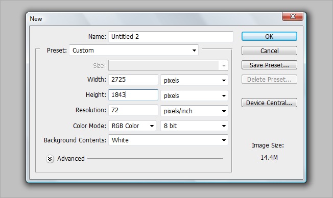This screenshot has width=333, height=198.
Task: Click the Image Size value 14.4M
Action: pos(269,158)
